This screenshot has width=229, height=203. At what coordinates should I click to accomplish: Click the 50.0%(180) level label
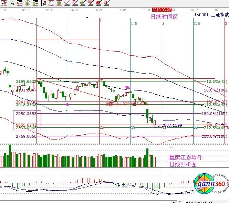[216, 90]
